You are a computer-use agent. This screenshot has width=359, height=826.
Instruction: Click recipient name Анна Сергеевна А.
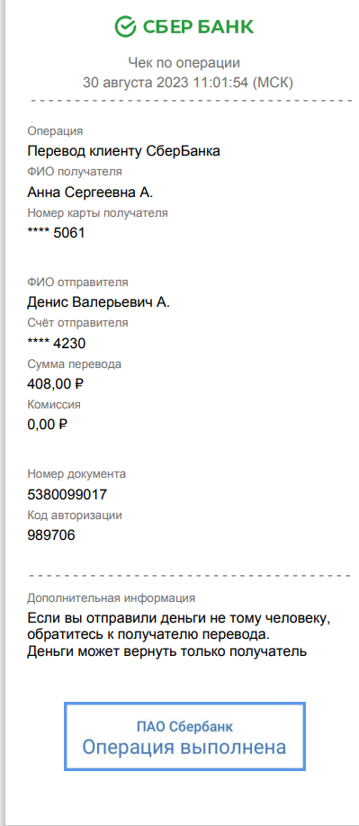pos(90,193)
